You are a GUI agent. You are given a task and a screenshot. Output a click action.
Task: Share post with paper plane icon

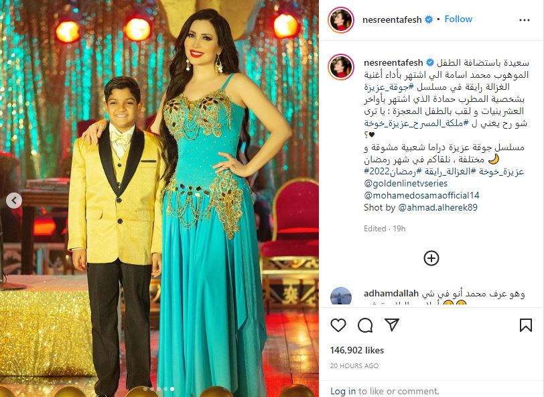(392, 325)
